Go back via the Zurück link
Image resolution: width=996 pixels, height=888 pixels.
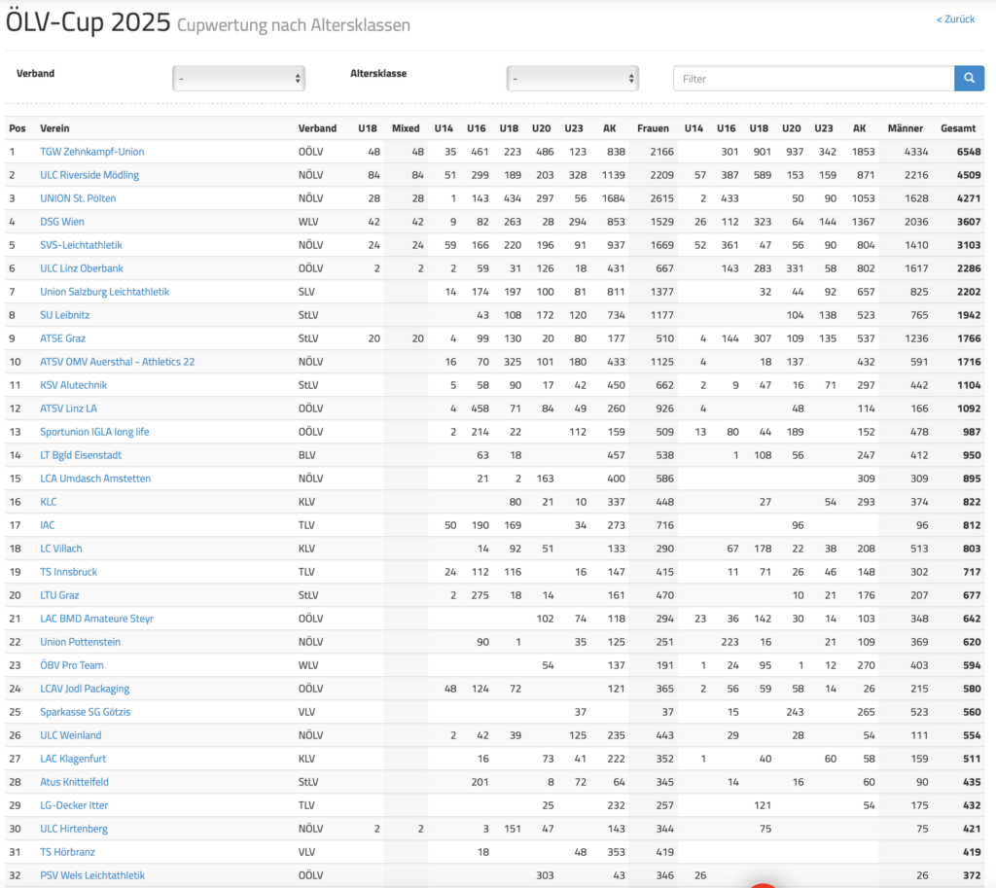coord(955,19)
